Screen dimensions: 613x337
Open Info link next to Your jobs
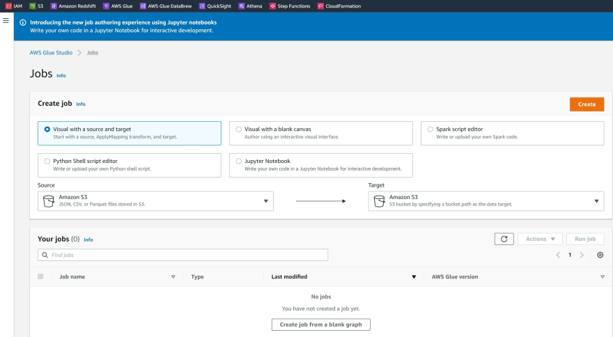point(88,240)
